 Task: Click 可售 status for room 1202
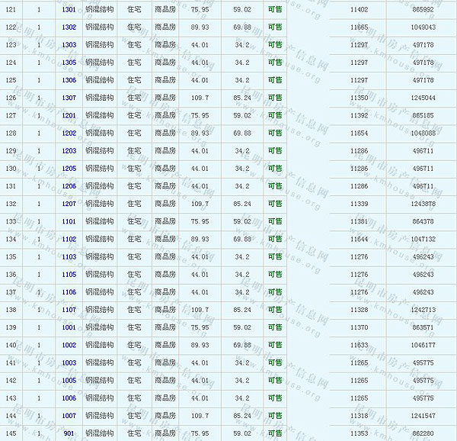pyautogui.click(x=274, y=133)
